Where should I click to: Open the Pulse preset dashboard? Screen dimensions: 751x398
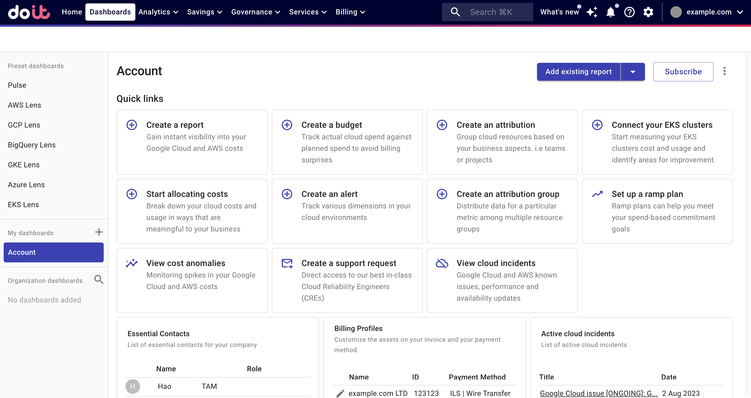[17, 85]
